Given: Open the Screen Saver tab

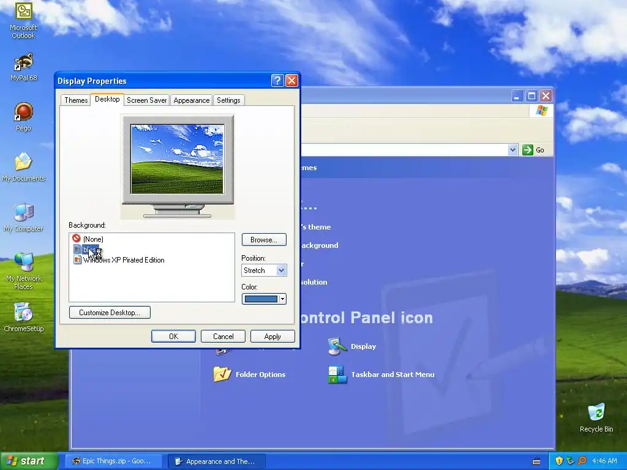Looking at the screenshot, I should point(147,100).
